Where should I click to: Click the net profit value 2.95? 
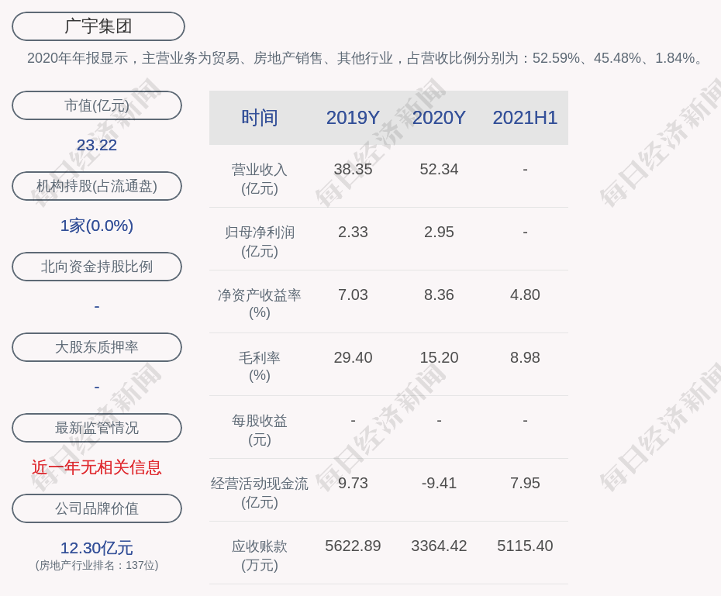[439, 232]
